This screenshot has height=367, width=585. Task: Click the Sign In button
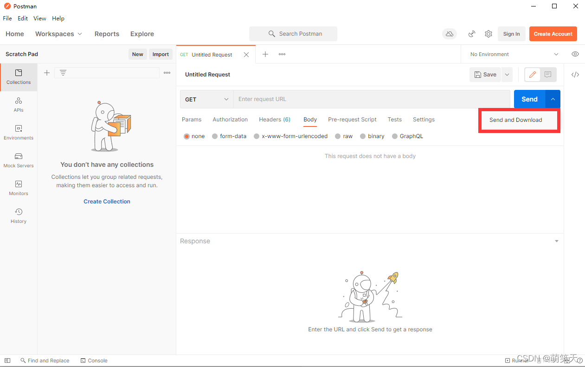[511, 34]
